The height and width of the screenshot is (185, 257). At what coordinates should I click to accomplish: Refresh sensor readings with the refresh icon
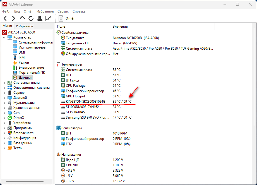click(x=31, y=18)
